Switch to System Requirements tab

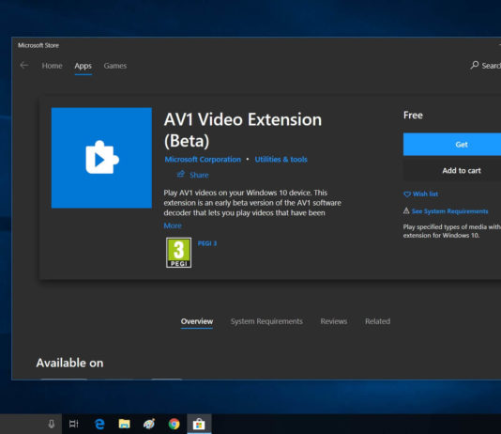click(266, 321)
